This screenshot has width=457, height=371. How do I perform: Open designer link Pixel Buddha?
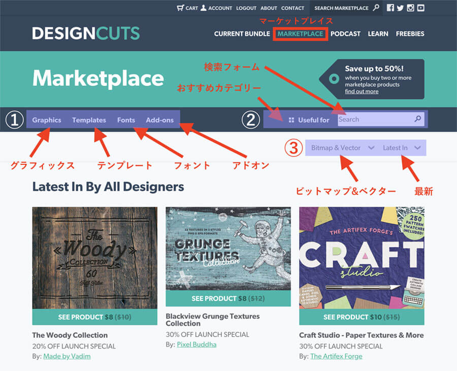[x=197, y=345]
